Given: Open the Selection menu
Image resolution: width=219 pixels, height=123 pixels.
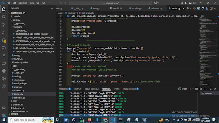Looking at the screenshot, I should pos(23,3).
